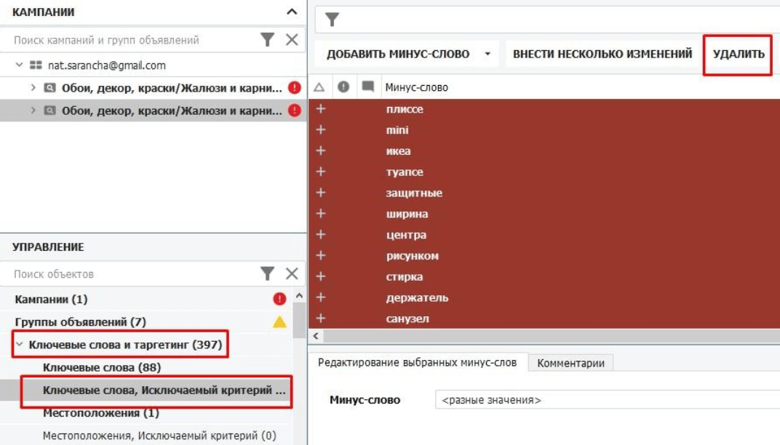
Task: Expand the first Обои, декор campaign
Action: [x=33, y=87]
